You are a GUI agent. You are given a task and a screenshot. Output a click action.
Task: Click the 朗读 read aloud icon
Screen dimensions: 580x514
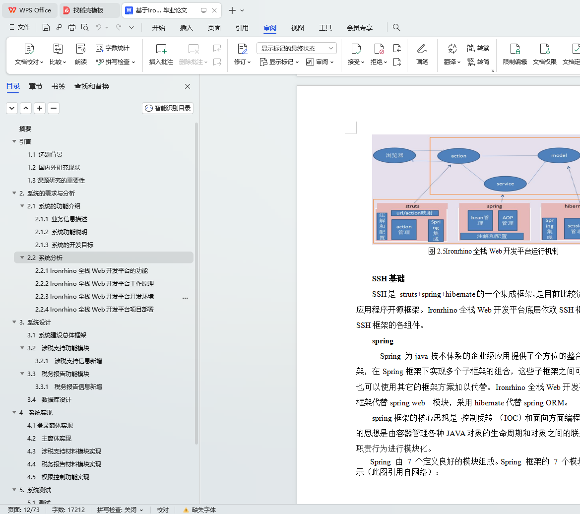click(81, 49)
